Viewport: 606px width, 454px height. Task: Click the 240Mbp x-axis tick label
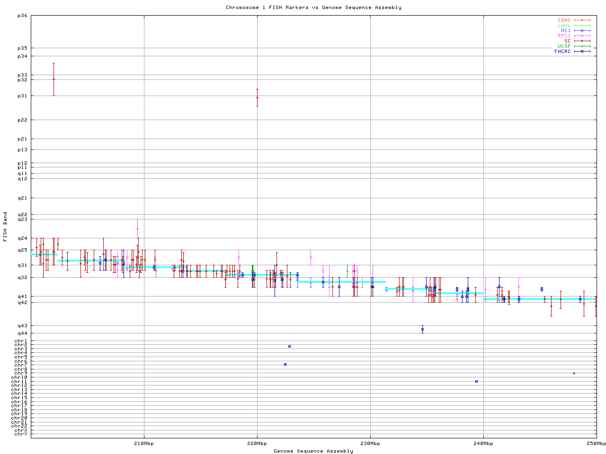coord(483,444)
